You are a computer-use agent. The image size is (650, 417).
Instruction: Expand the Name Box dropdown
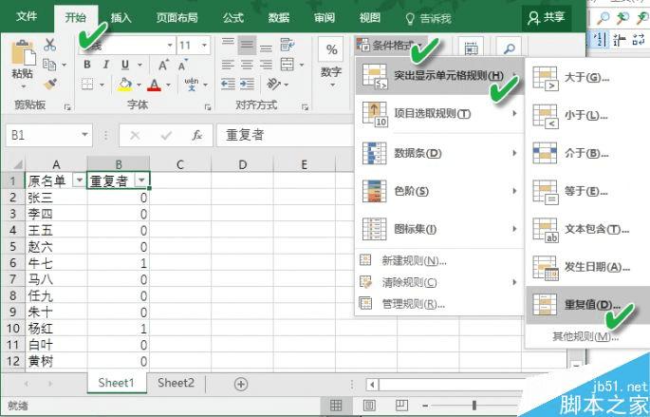point(84,135)
